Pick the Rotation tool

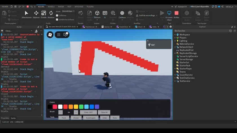(51, 14)
